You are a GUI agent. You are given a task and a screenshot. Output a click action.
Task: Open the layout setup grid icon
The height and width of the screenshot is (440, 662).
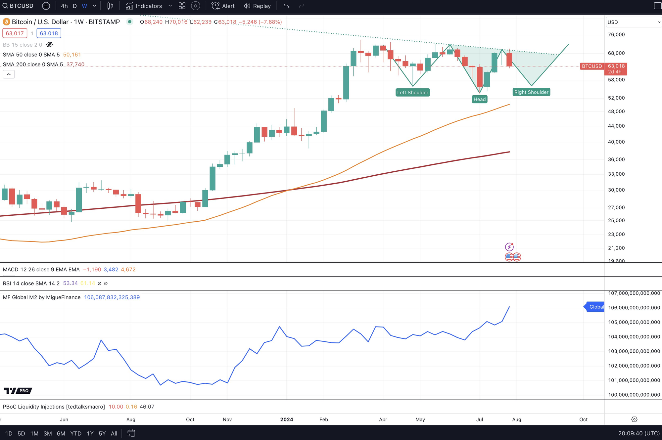click(x=182, y=6)
